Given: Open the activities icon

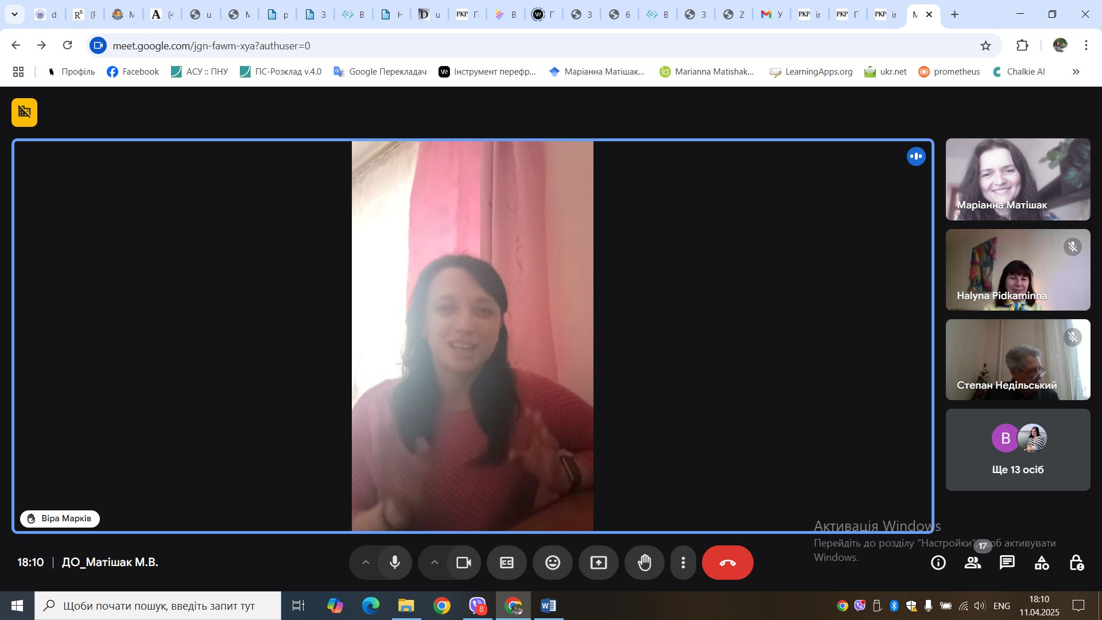Looking at the screenshot, I should 1041,563.
